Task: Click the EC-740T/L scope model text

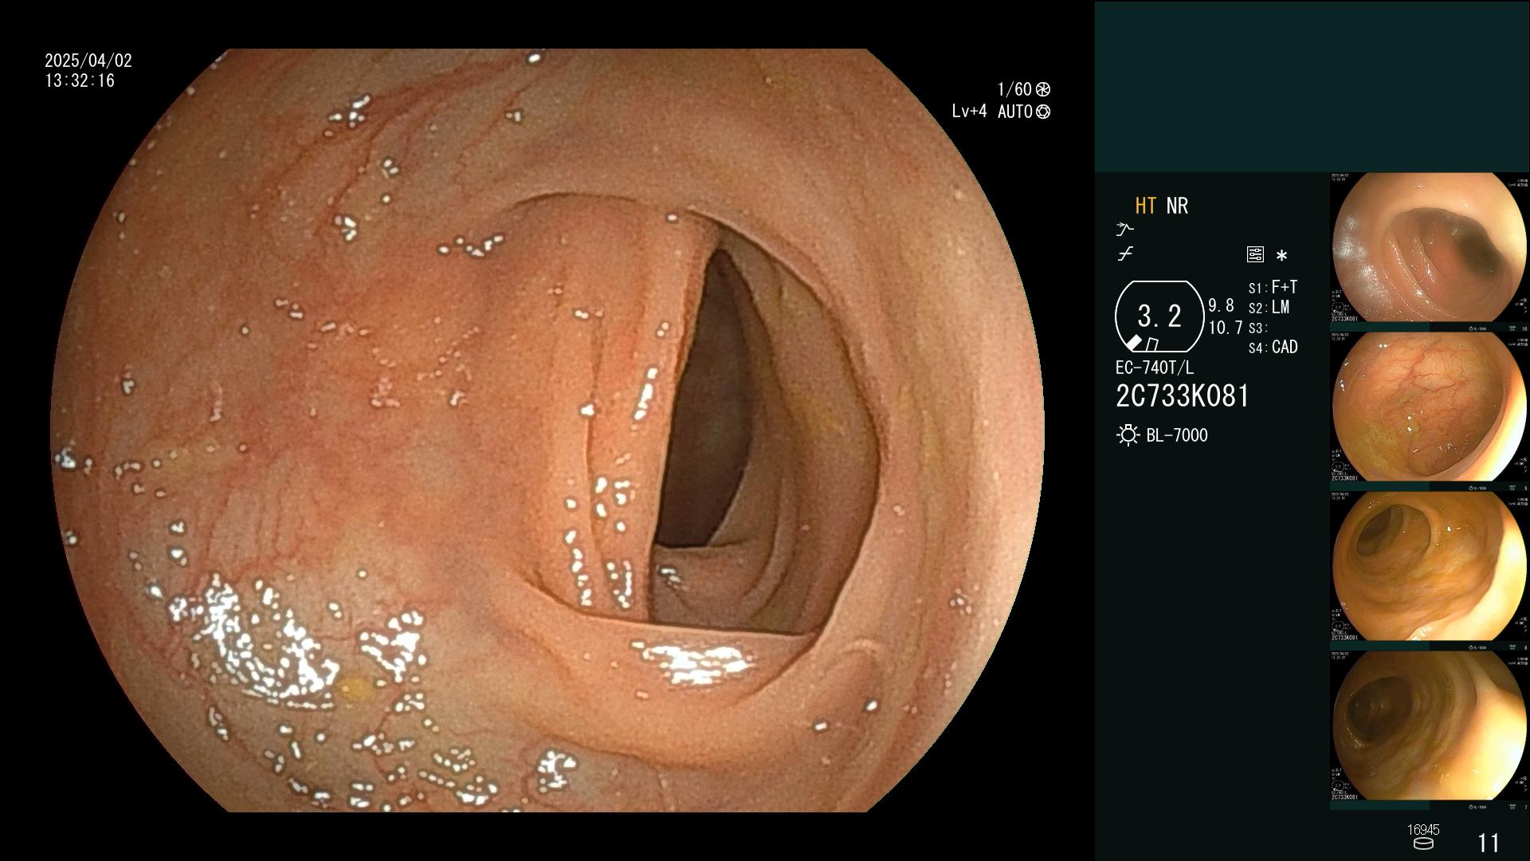Action: click(x=1155, y=368)
